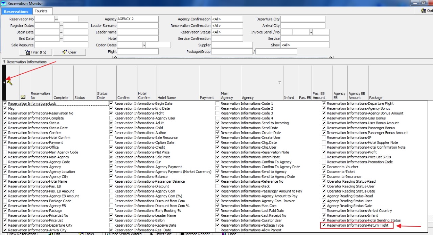Select the Reservations tab
The image size is (433, 235).
point(16,11)
